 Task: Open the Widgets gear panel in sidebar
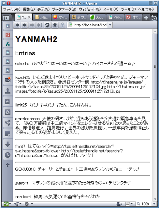click(7, 112)
